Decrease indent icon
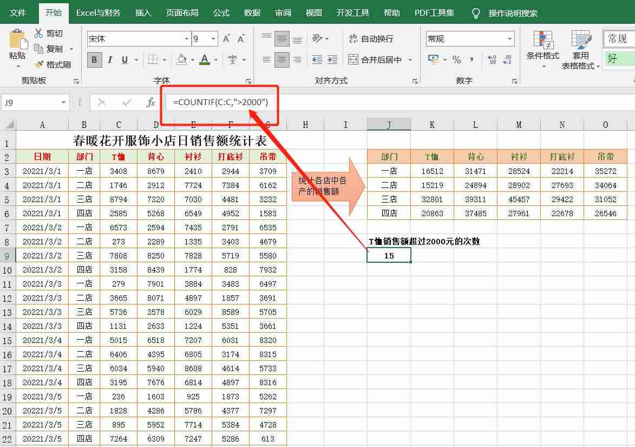 pos(317,60)
